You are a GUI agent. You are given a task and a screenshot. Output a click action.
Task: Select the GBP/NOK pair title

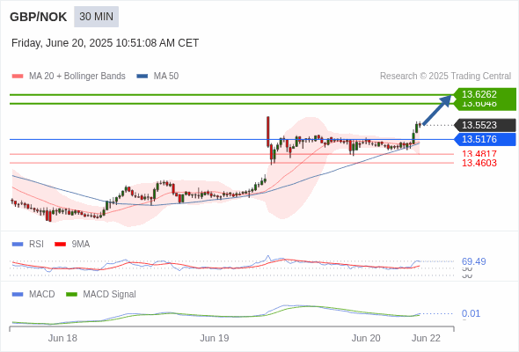(x=39, y=17)
